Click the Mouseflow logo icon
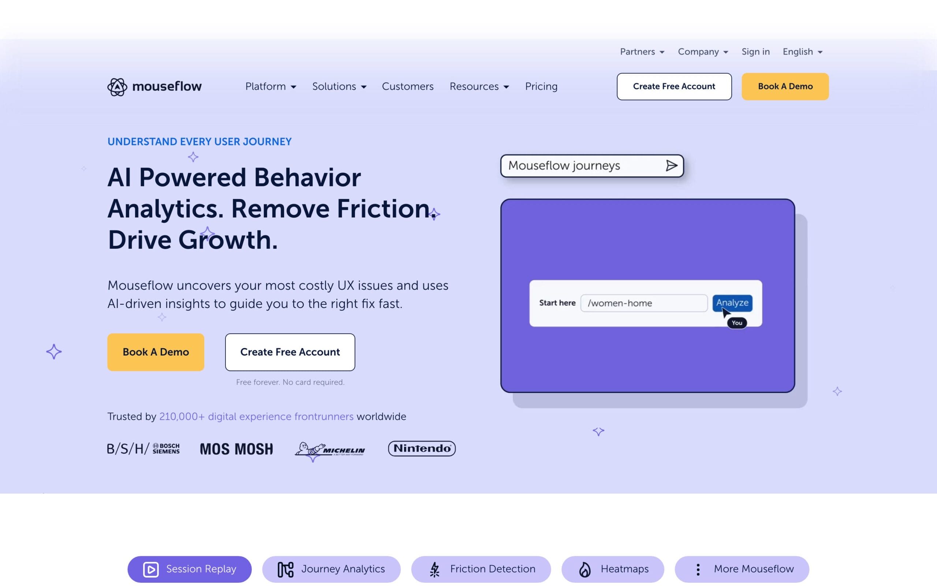 117,86
